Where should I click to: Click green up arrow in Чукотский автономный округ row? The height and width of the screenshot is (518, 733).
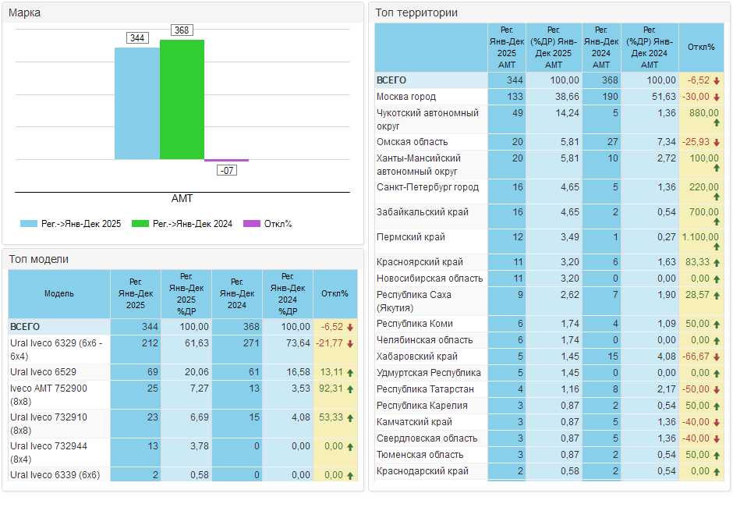(x=717, y=123)
